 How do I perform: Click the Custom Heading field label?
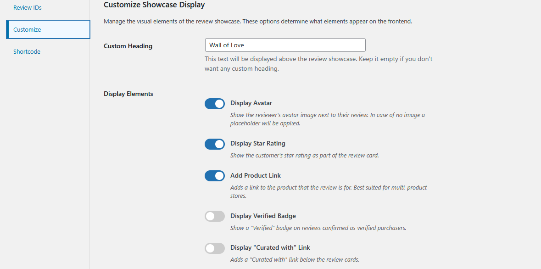coord(128,46)
